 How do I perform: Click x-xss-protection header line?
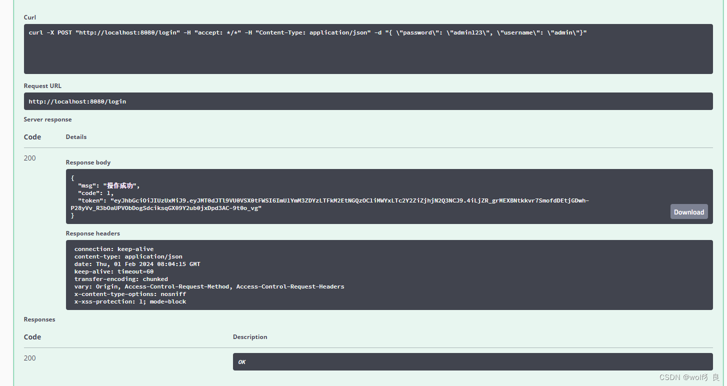coord(130,301)
